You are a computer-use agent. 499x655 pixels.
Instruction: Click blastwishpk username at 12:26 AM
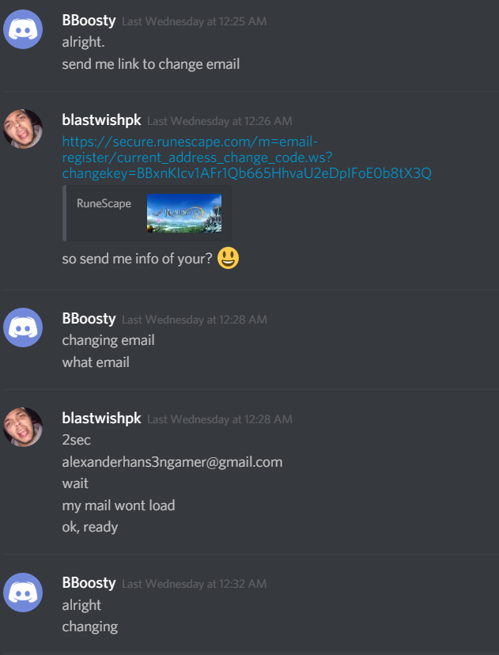pos(102,120)
